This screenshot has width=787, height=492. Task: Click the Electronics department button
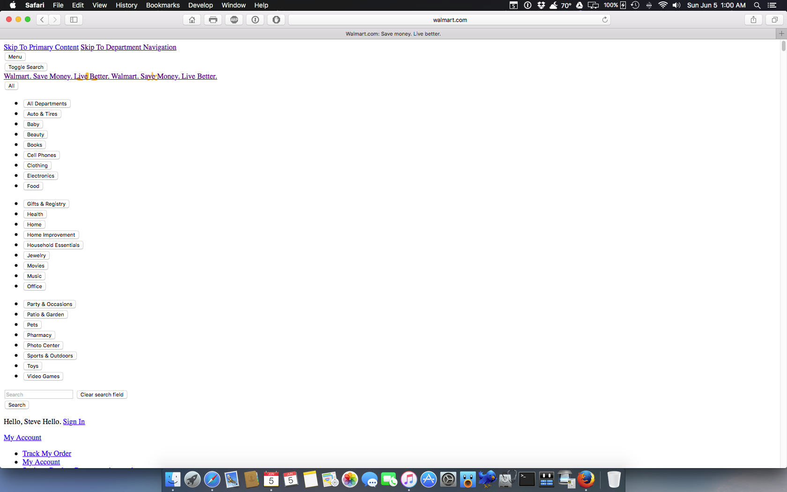41,176
